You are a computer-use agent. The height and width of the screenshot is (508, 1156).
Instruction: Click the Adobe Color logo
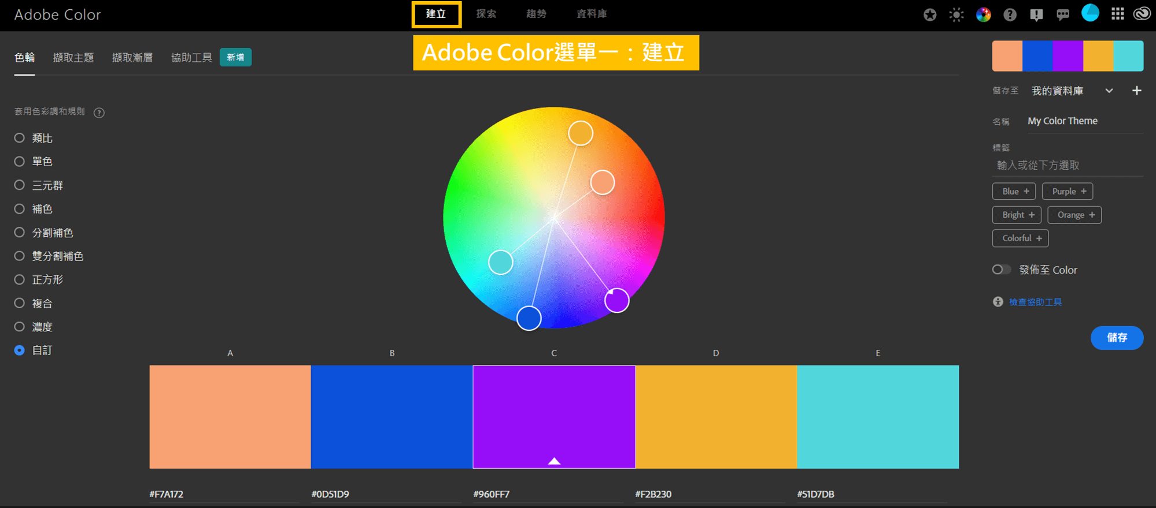pos(57,14)
